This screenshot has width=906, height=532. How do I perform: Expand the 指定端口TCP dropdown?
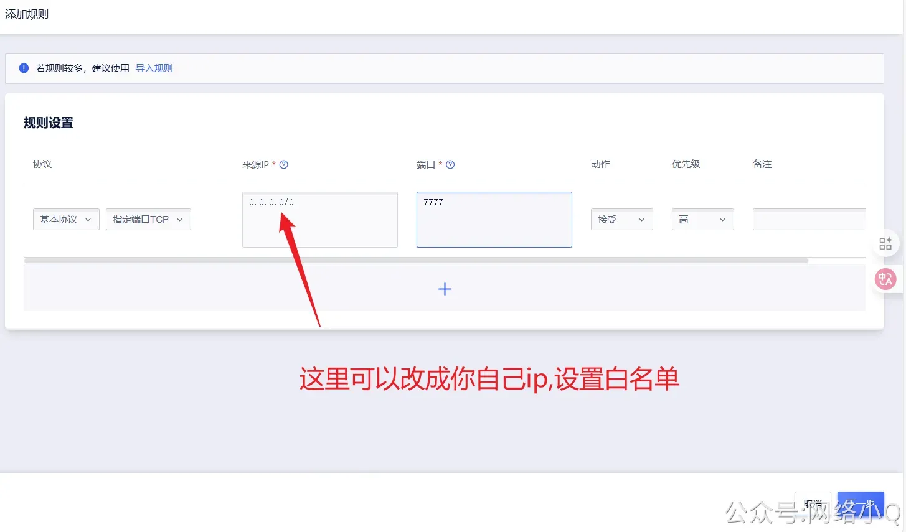pos(148,219)
